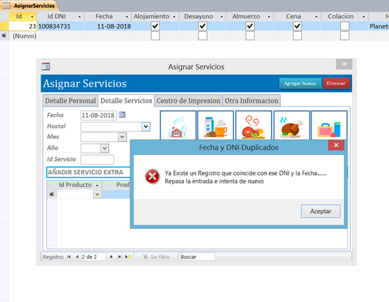
Task: Close the Asignar Servicios form window
Action: (x=344, y=64)
